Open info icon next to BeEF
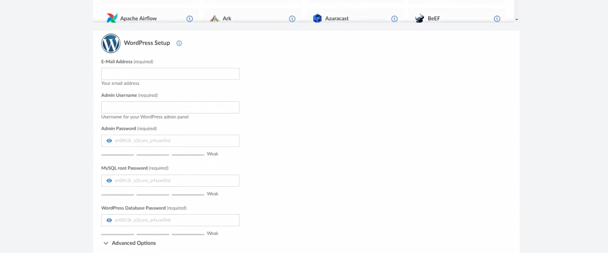 [x=497, y=19]
